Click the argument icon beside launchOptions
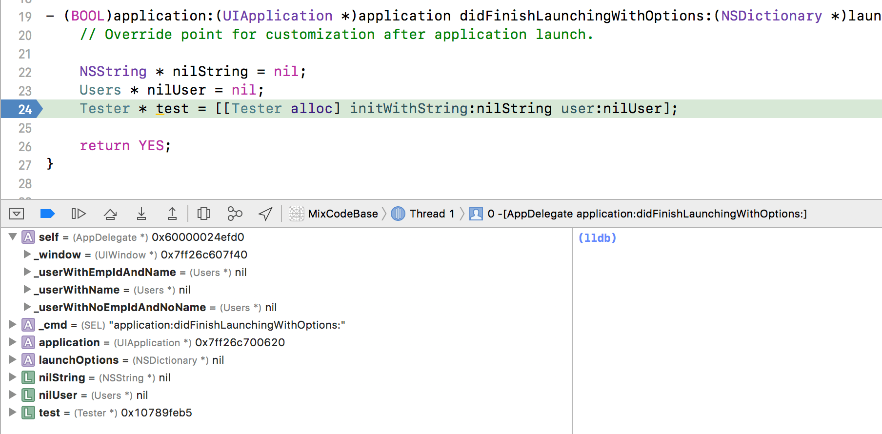Screen dimensions: 882x434 tap(28, 360)
